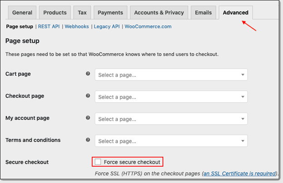Go to the Tax tab

coord(82,13)
